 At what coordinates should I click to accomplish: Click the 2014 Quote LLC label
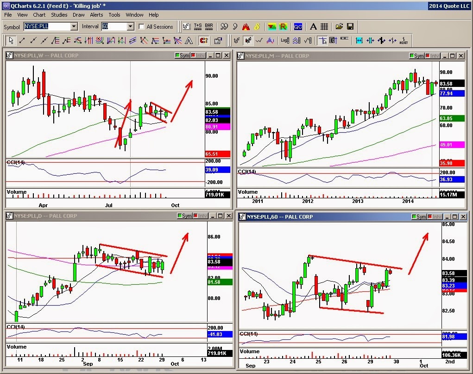tap(449, 6)
